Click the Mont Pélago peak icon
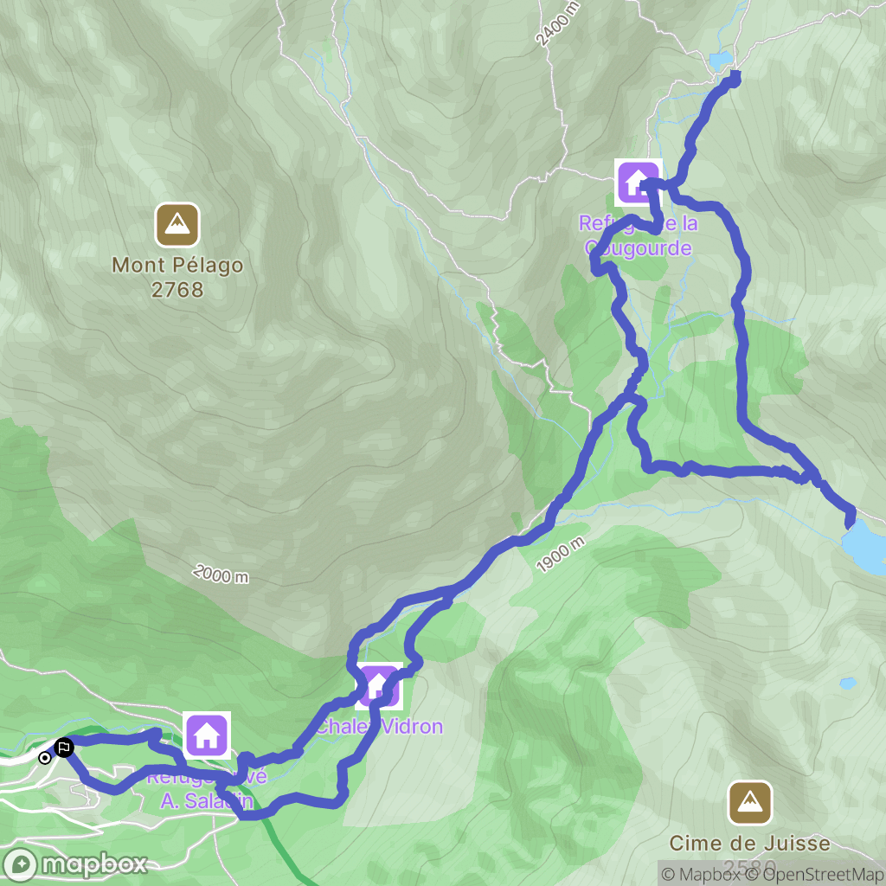 click(x=177, y=225)
